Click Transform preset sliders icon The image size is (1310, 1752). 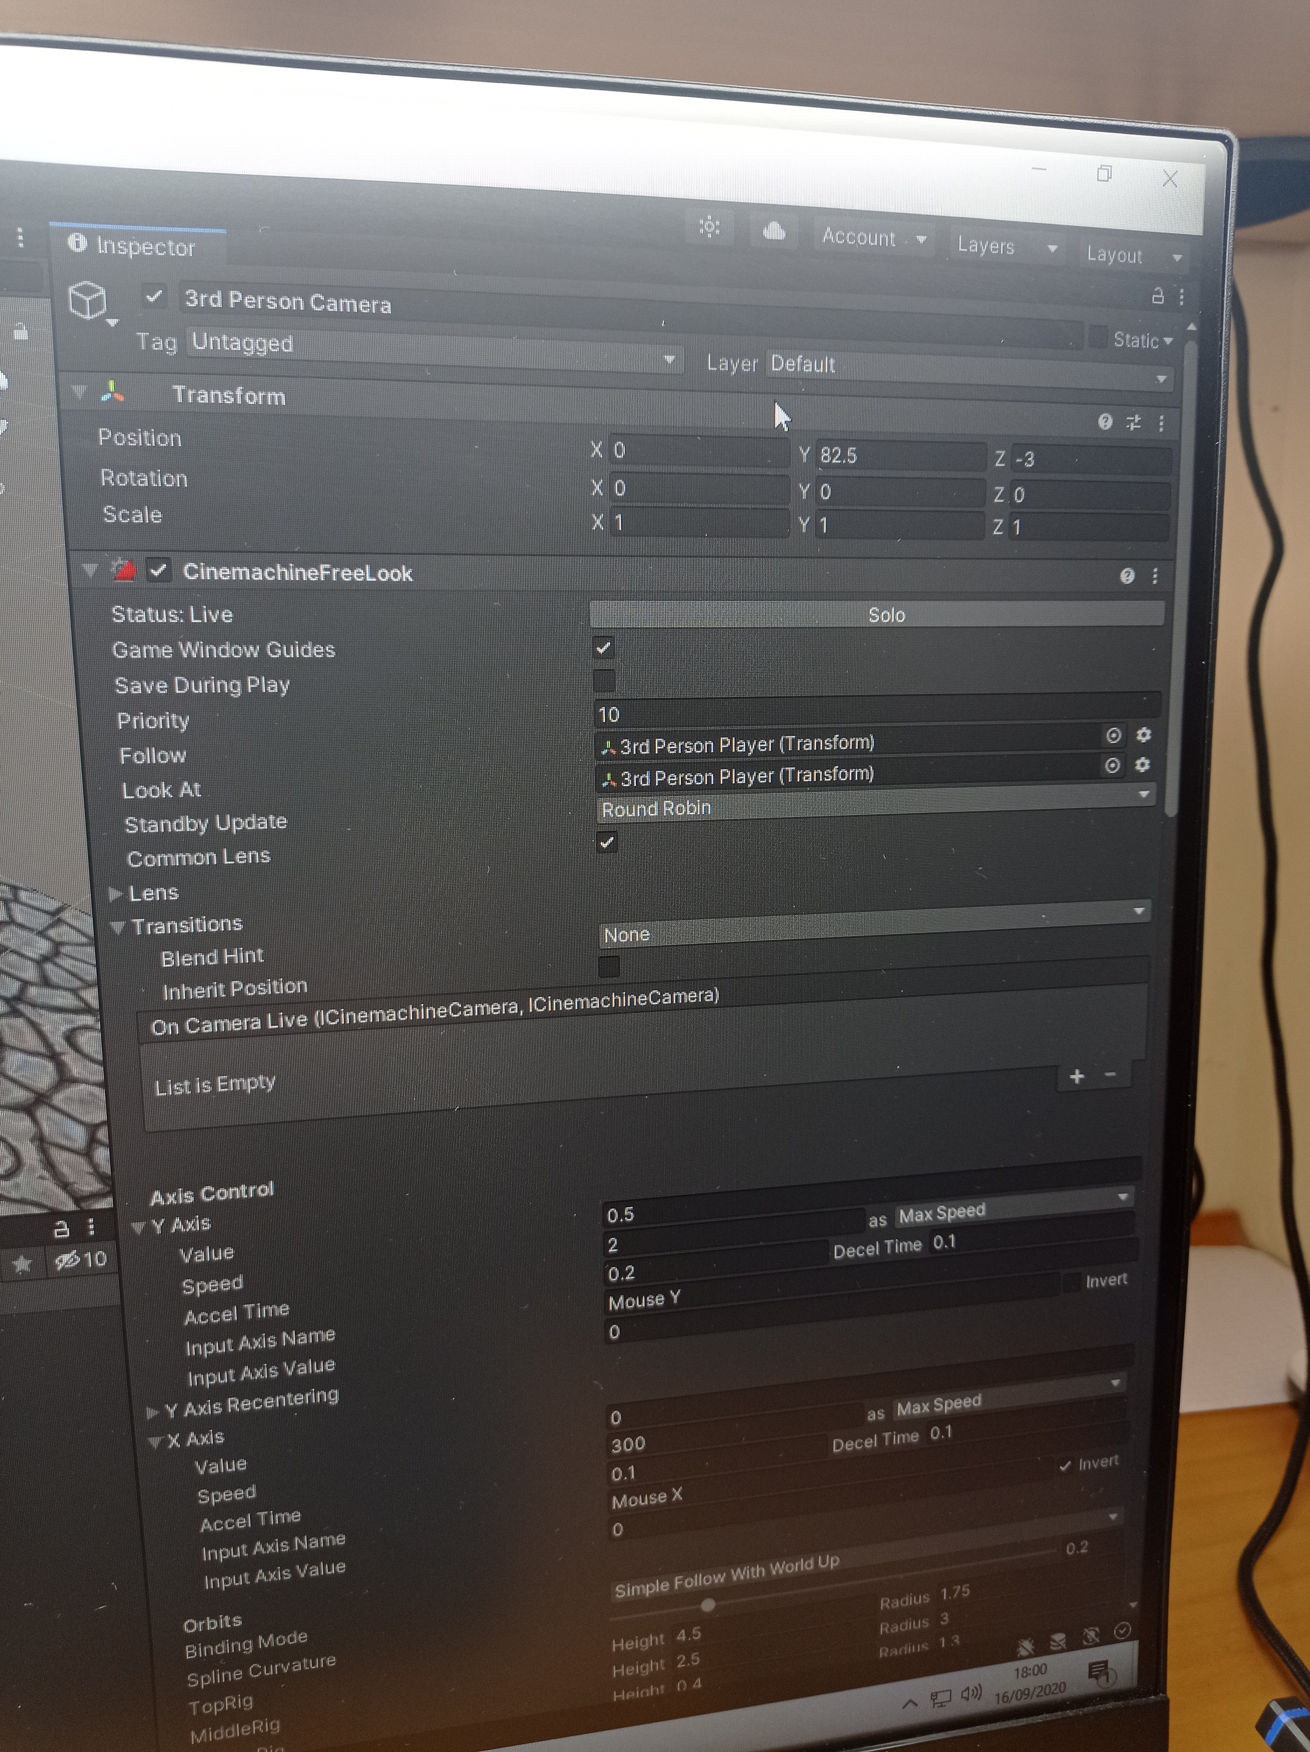[1134, 422]
